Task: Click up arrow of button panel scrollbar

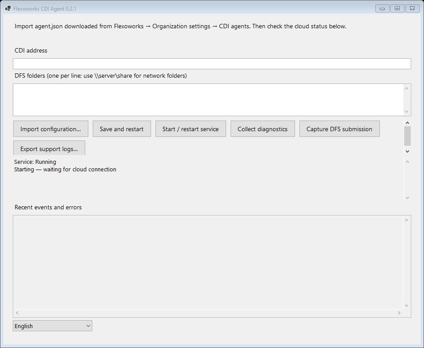Action: tap(407, 123)
